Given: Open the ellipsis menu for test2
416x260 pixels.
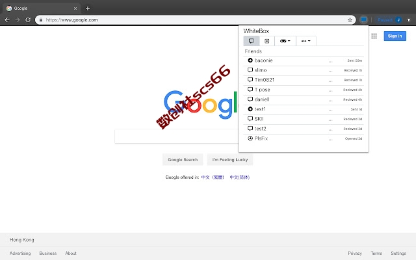Looking at the screenshot, I should [x=330, y=130].
